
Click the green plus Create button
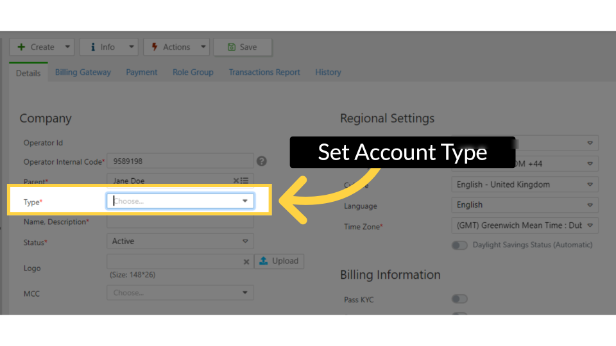36,47
